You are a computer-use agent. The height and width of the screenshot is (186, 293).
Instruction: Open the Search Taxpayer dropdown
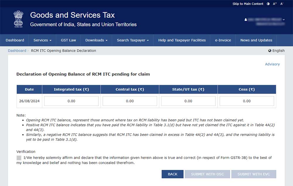click(x=133, y=40)
